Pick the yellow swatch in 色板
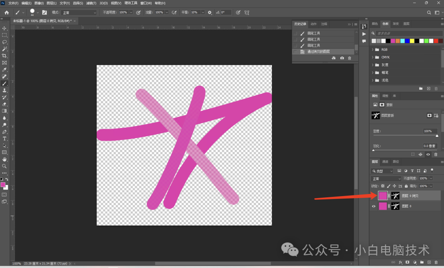This screenshot has width=444, height=268. [x=412, y=41]
